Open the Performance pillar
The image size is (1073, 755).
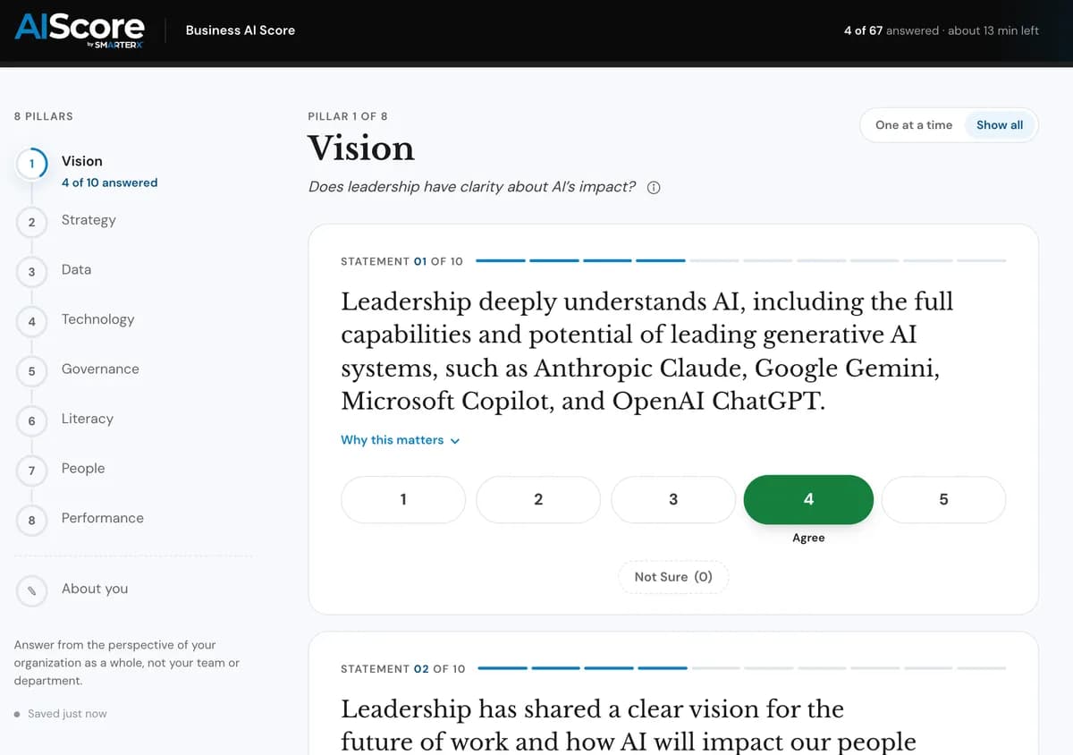pyautogui.click(x=102, y=518)
